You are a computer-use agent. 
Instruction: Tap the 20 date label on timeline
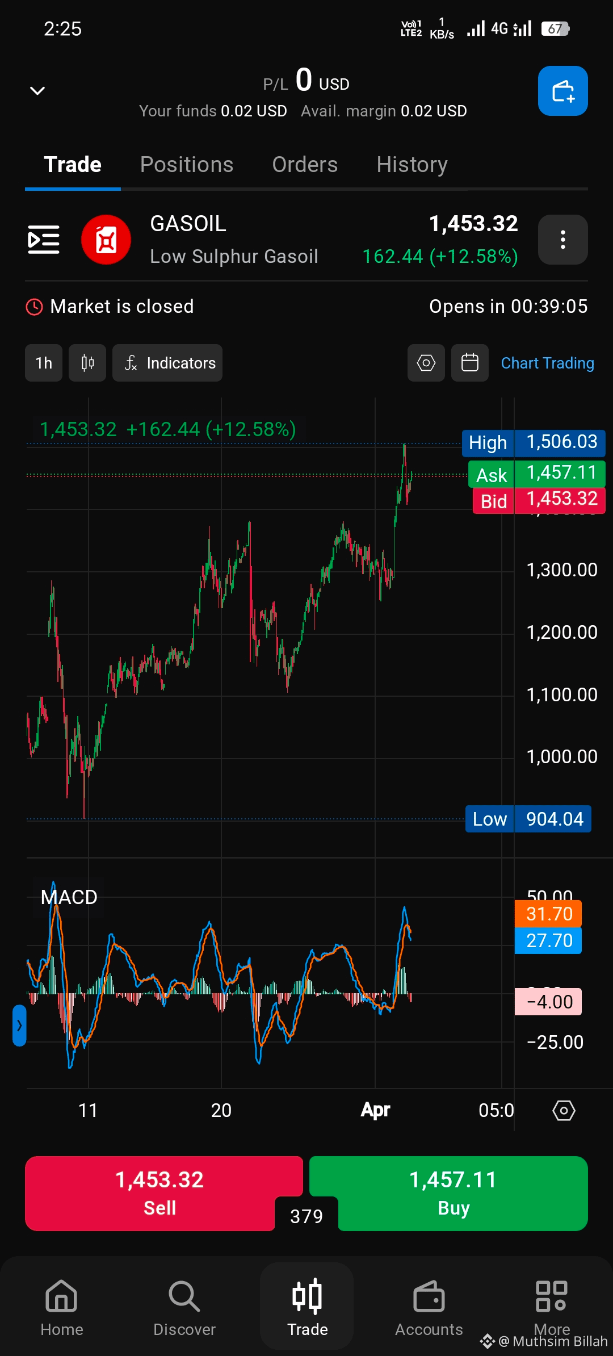point(221,1110)
